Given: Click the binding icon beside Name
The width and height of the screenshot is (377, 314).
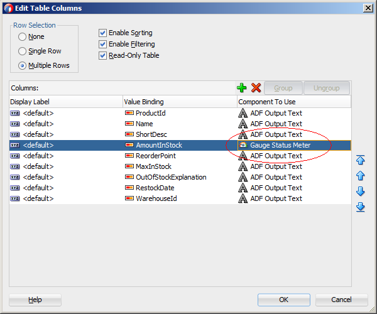Looking at the screenshot, I should coord(129,124).
